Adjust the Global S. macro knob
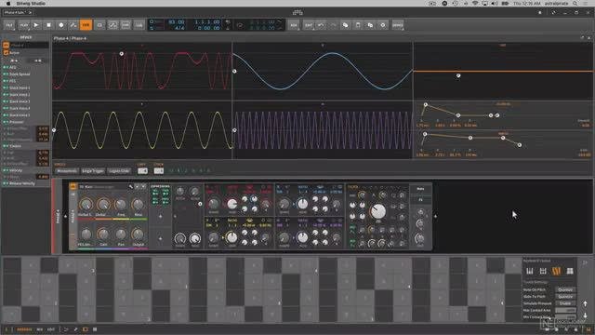Screen dimensions: 595x335 [x=86, y=205]
